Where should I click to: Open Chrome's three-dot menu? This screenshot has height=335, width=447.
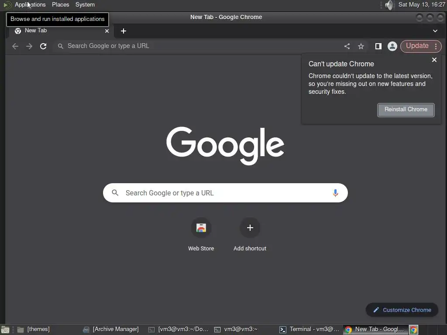(436, 46)
